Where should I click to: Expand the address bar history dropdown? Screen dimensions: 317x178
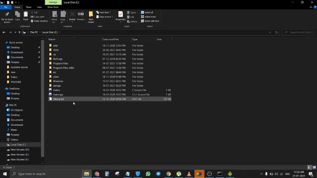[270, 32]
